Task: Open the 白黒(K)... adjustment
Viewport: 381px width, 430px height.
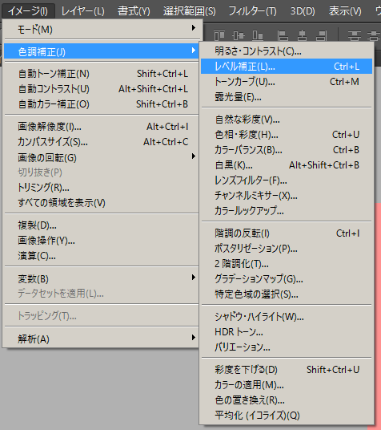Action: pos(287,165)
